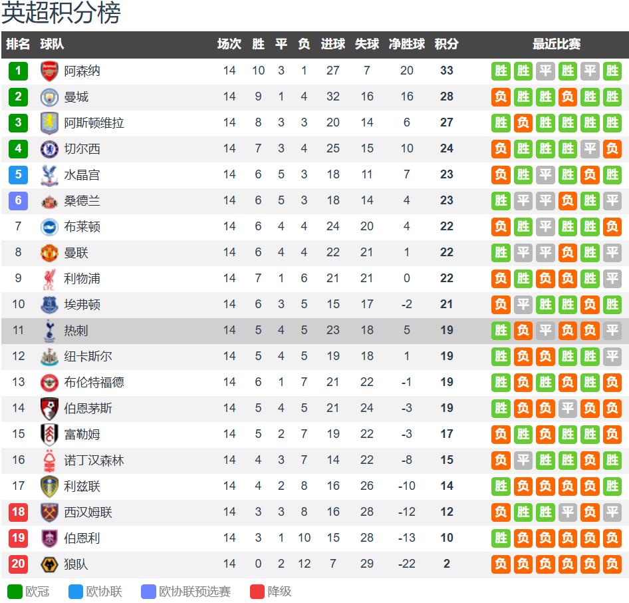Open the 桑德兰 team link
This screenshot has width=629, height=603.
82,200
